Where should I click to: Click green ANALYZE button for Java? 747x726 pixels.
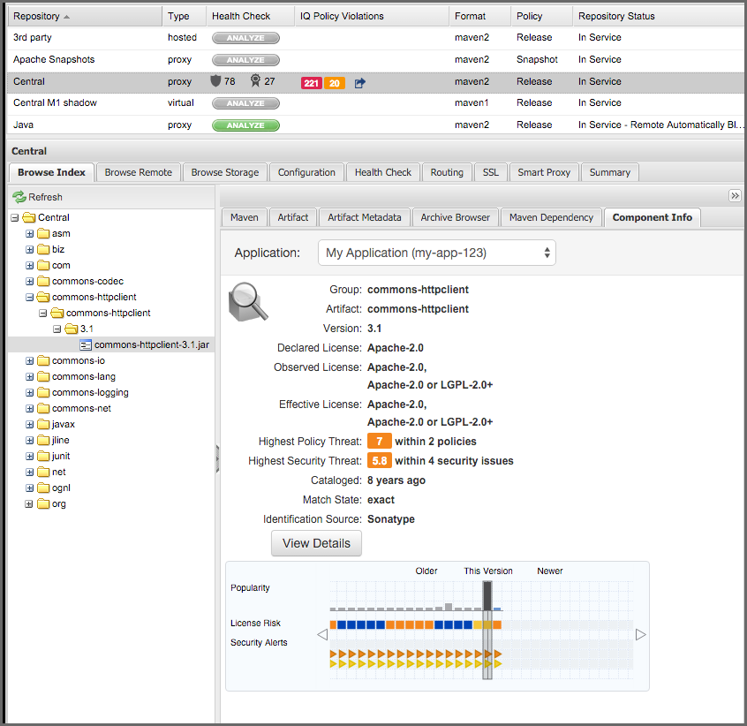coord(245,125)
